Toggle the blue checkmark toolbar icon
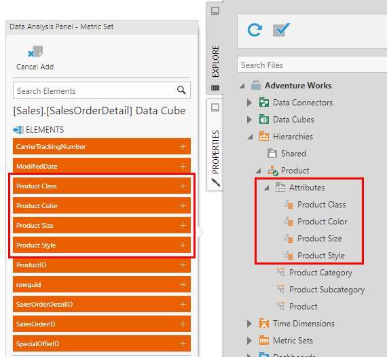 click(x=281, y=30)
